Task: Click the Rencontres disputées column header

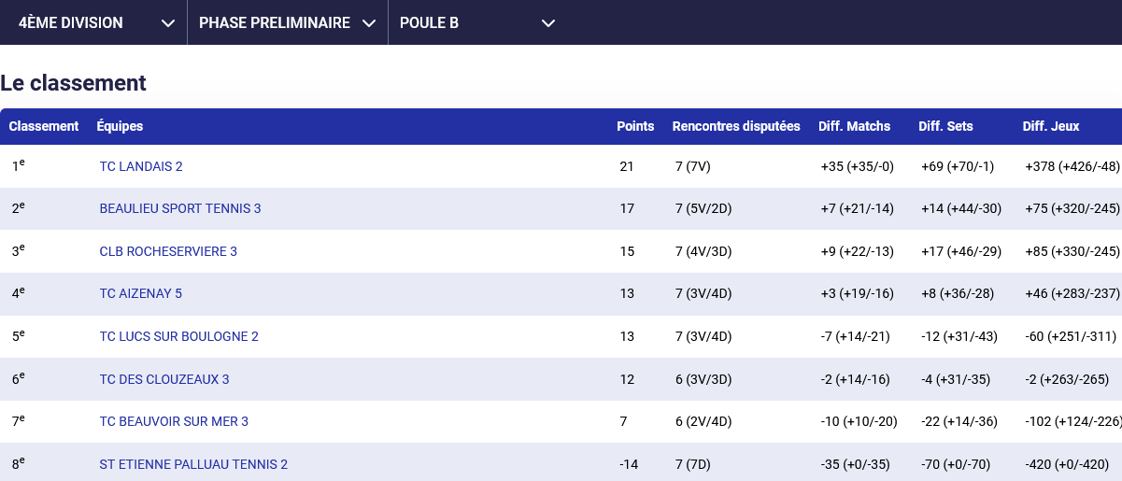Action: click(x=736, y=126)
